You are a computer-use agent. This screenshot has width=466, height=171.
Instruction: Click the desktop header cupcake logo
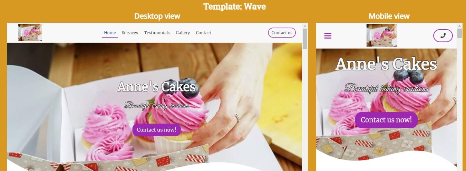[30, 32]
